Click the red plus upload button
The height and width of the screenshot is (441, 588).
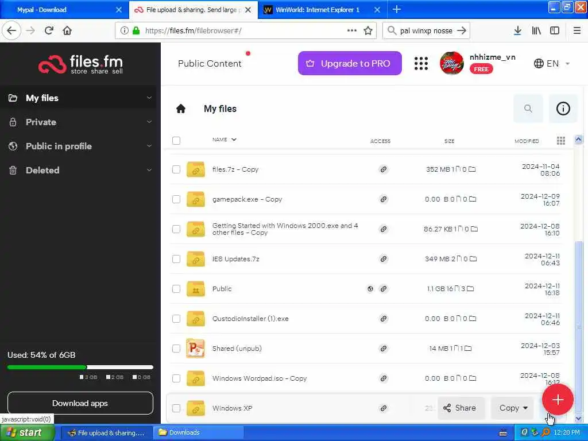click(x=558, y=400)
